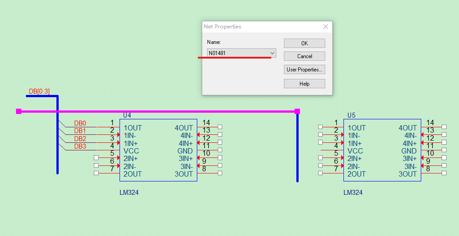Image resolution: width=459 pixels, height=236 pixels.
Task: Select the VCC pin name on U4
Action: [x=131, y=151]
